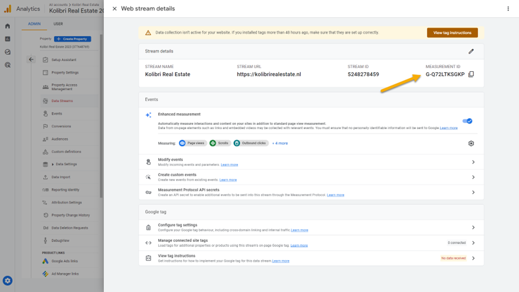This screenshot has width=519, height=292.
Task: Click the API secrets key icon
Action: coord(149,192)
